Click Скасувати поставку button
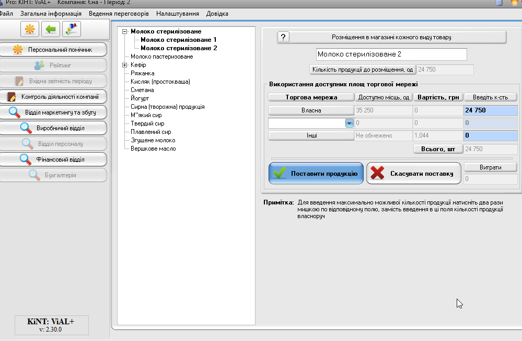The width and height of the screenshot is (522, 341). (x=413, y=173)
